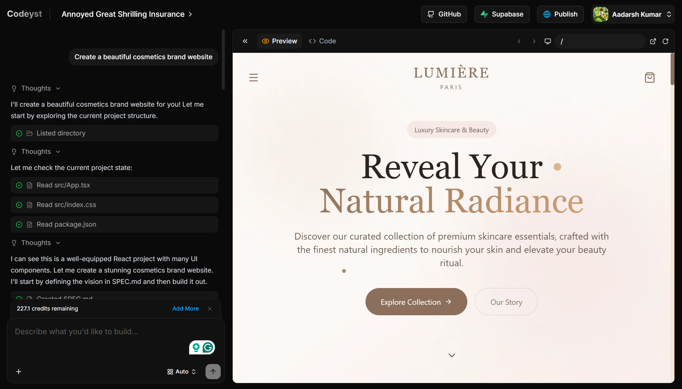Open project name Annoyed Great Shrilling Insurance menu
The height and width of the screenshot is (389, 682).
click(x=126, y=14)
